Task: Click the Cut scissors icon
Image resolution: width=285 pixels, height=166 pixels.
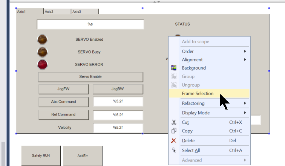Action: [x=174, y=122]
